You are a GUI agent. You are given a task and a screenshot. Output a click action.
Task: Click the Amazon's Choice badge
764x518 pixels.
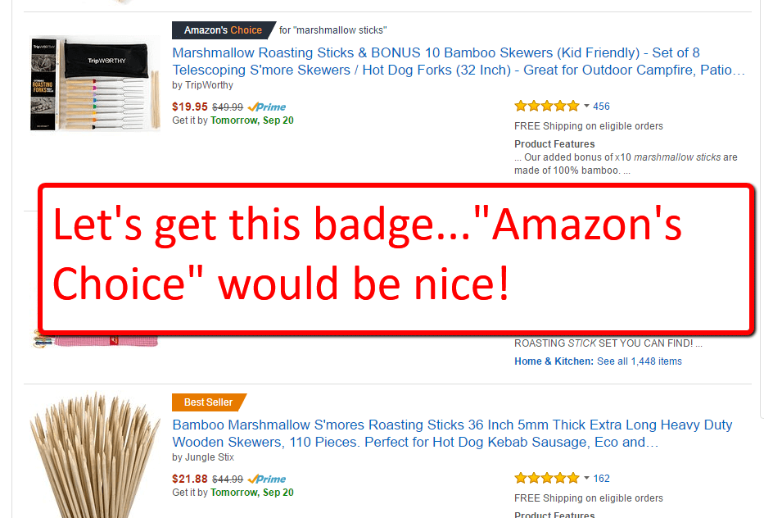coord(224,30)
